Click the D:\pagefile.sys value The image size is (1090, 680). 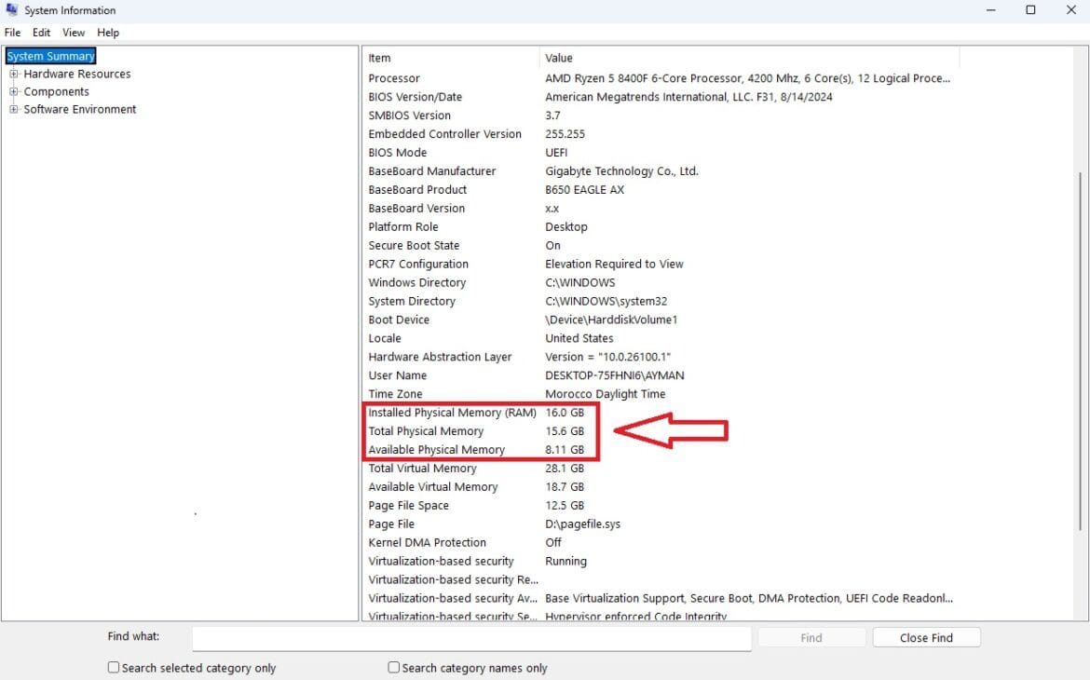(582, 524)
